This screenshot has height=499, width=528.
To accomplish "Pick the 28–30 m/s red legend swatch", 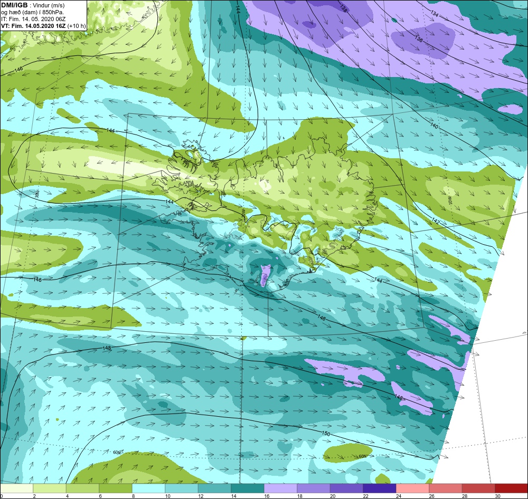I will click(x=478, y=488).
